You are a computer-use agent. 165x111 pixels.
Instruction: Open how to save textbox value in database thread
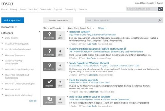90,97
